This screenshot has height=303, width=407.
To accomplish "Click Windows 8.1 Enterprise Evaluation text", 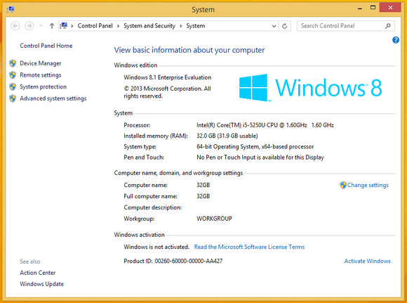I will [168, 77].
